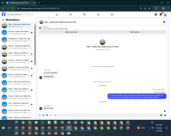Open the emoji picker in message box
Viewport: 171px width, 136px height.
tap(161, 115)
